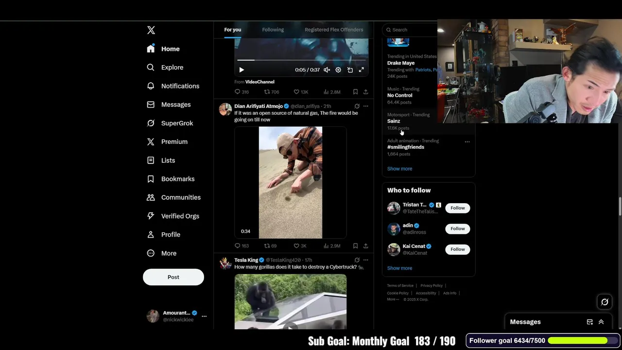The height and width of the screenshot is (350, 622).
Task: Like the post with 3K likes
Action: [x=300, y=246]
